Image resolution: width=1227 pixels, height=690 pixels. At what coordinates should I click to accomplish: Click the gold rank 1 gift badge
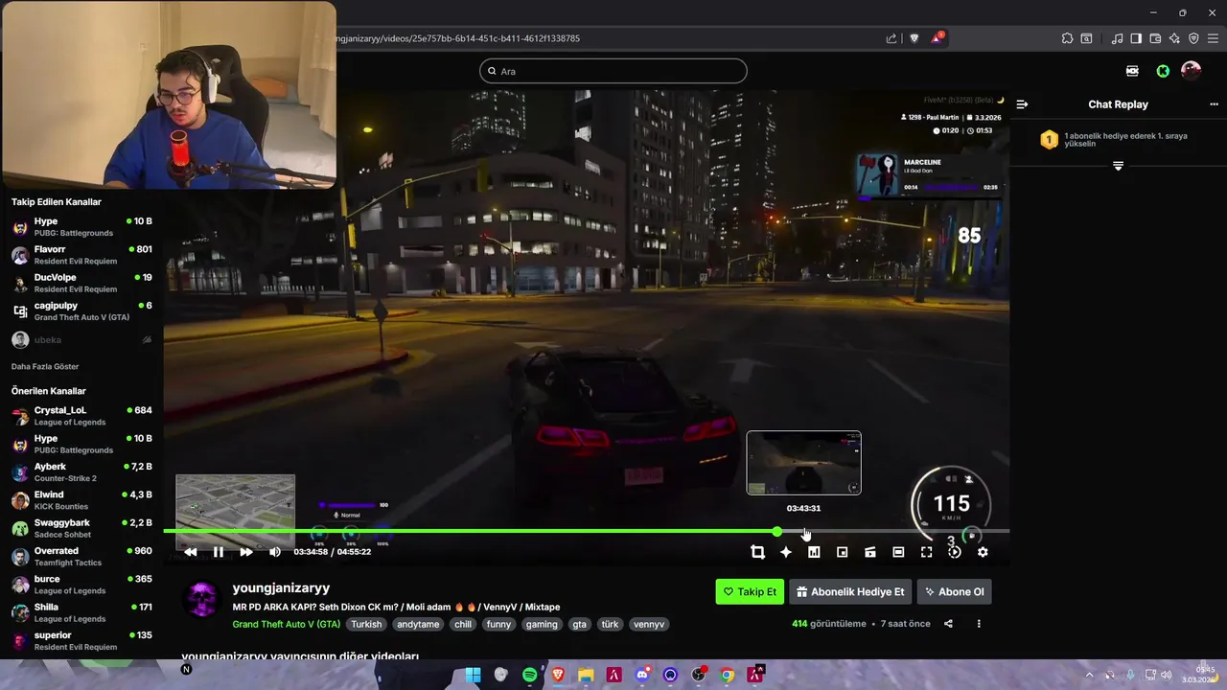coord(1049,140)
